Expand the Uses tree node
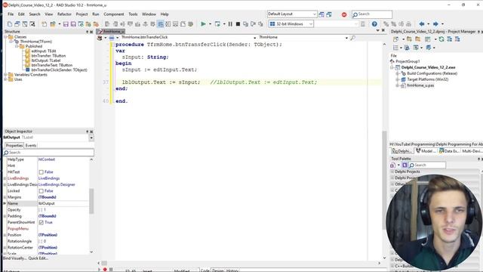 5,79
